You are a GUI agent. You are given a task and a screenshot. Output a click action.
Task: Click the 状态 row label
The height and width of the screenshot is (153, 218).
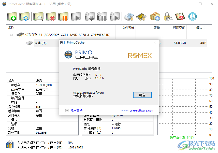[11, 81]
